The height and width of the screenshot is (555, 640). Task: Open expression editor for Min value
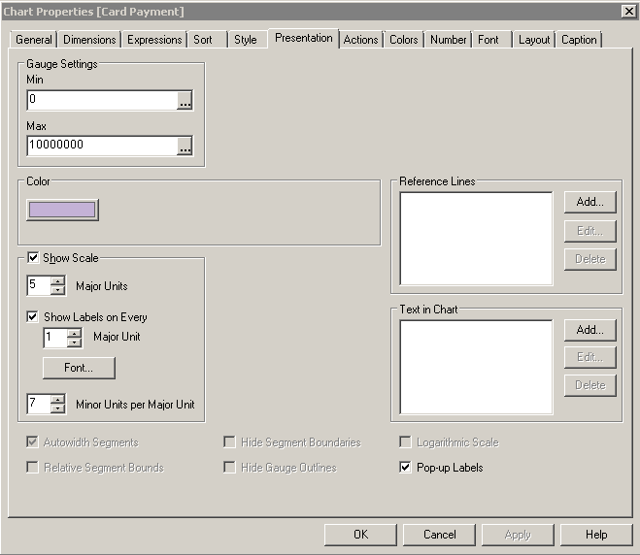[x=185, y=100]
